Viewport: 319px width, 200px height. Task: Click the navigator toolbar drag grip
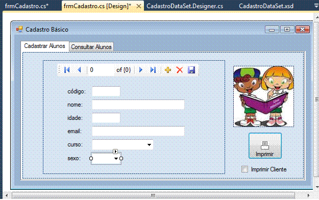coord(59,70)
